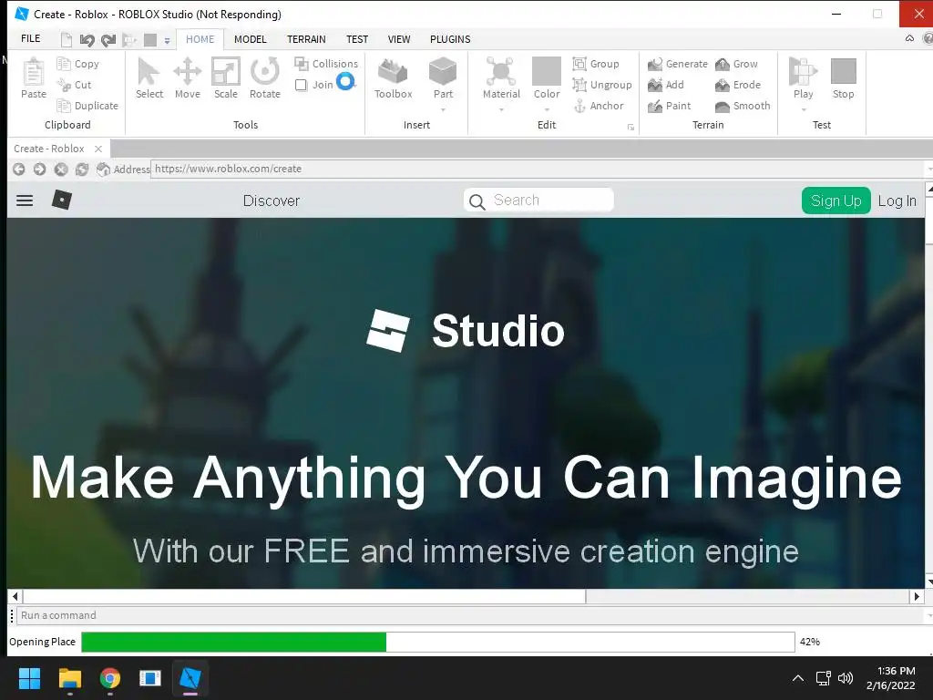Open Windows Start menu
The height and width of the screenshot is (700, 933).
(x=29, y=678)
